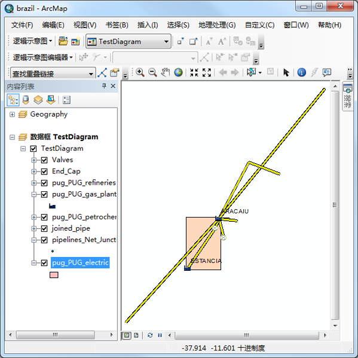Image resolution: width=358 pixels, height=358 pixels.
Task: Click List By Visibility icon
Action: pos(38,100)
